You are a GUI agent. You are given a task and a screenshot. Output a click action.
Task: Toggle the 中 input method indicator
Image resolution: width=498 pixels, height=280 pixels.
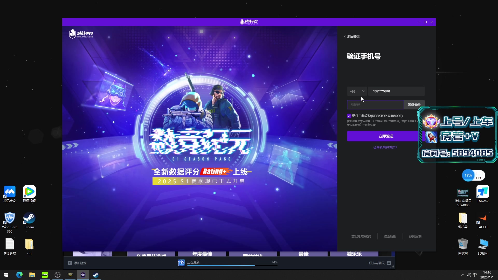(x=475, y=275)
